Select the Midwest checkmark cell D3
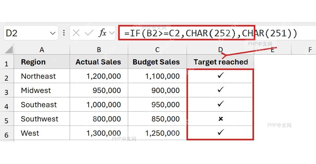Viewport: 316px width, 164px height. pos(220,90)
